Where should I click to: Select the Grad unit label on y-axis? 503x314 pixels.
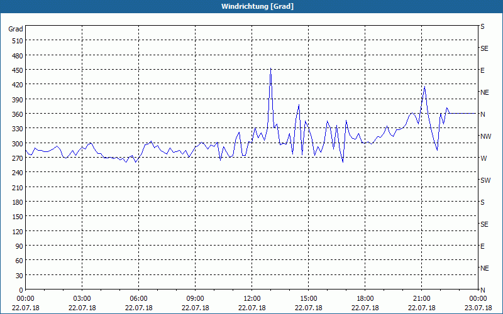(x=15, y=29)
